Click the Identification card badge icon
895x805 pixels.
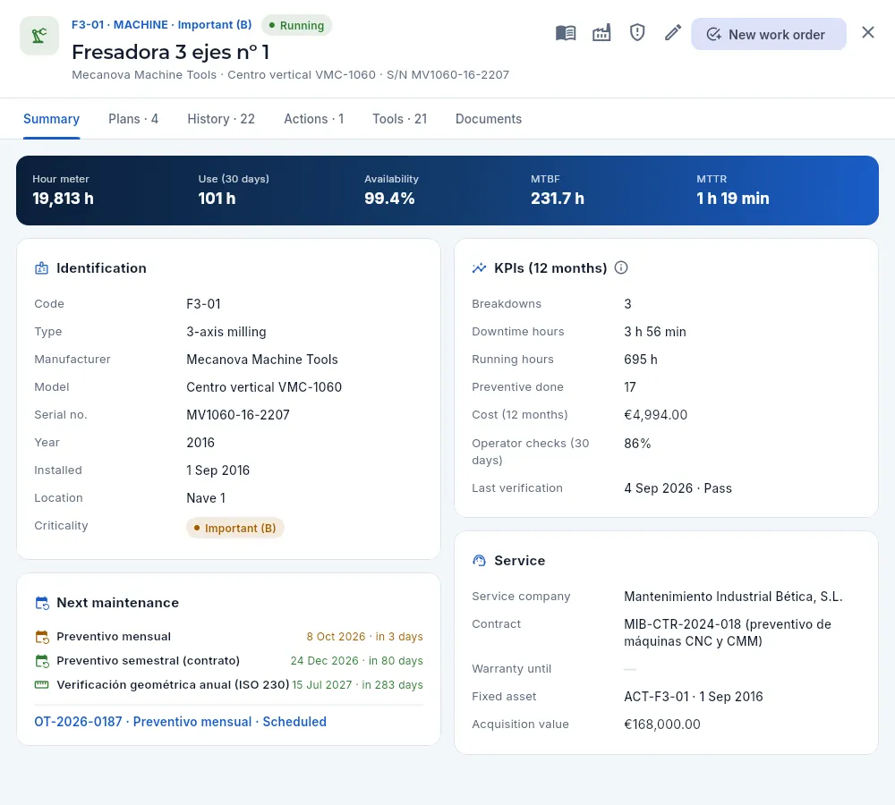[42, 268]
